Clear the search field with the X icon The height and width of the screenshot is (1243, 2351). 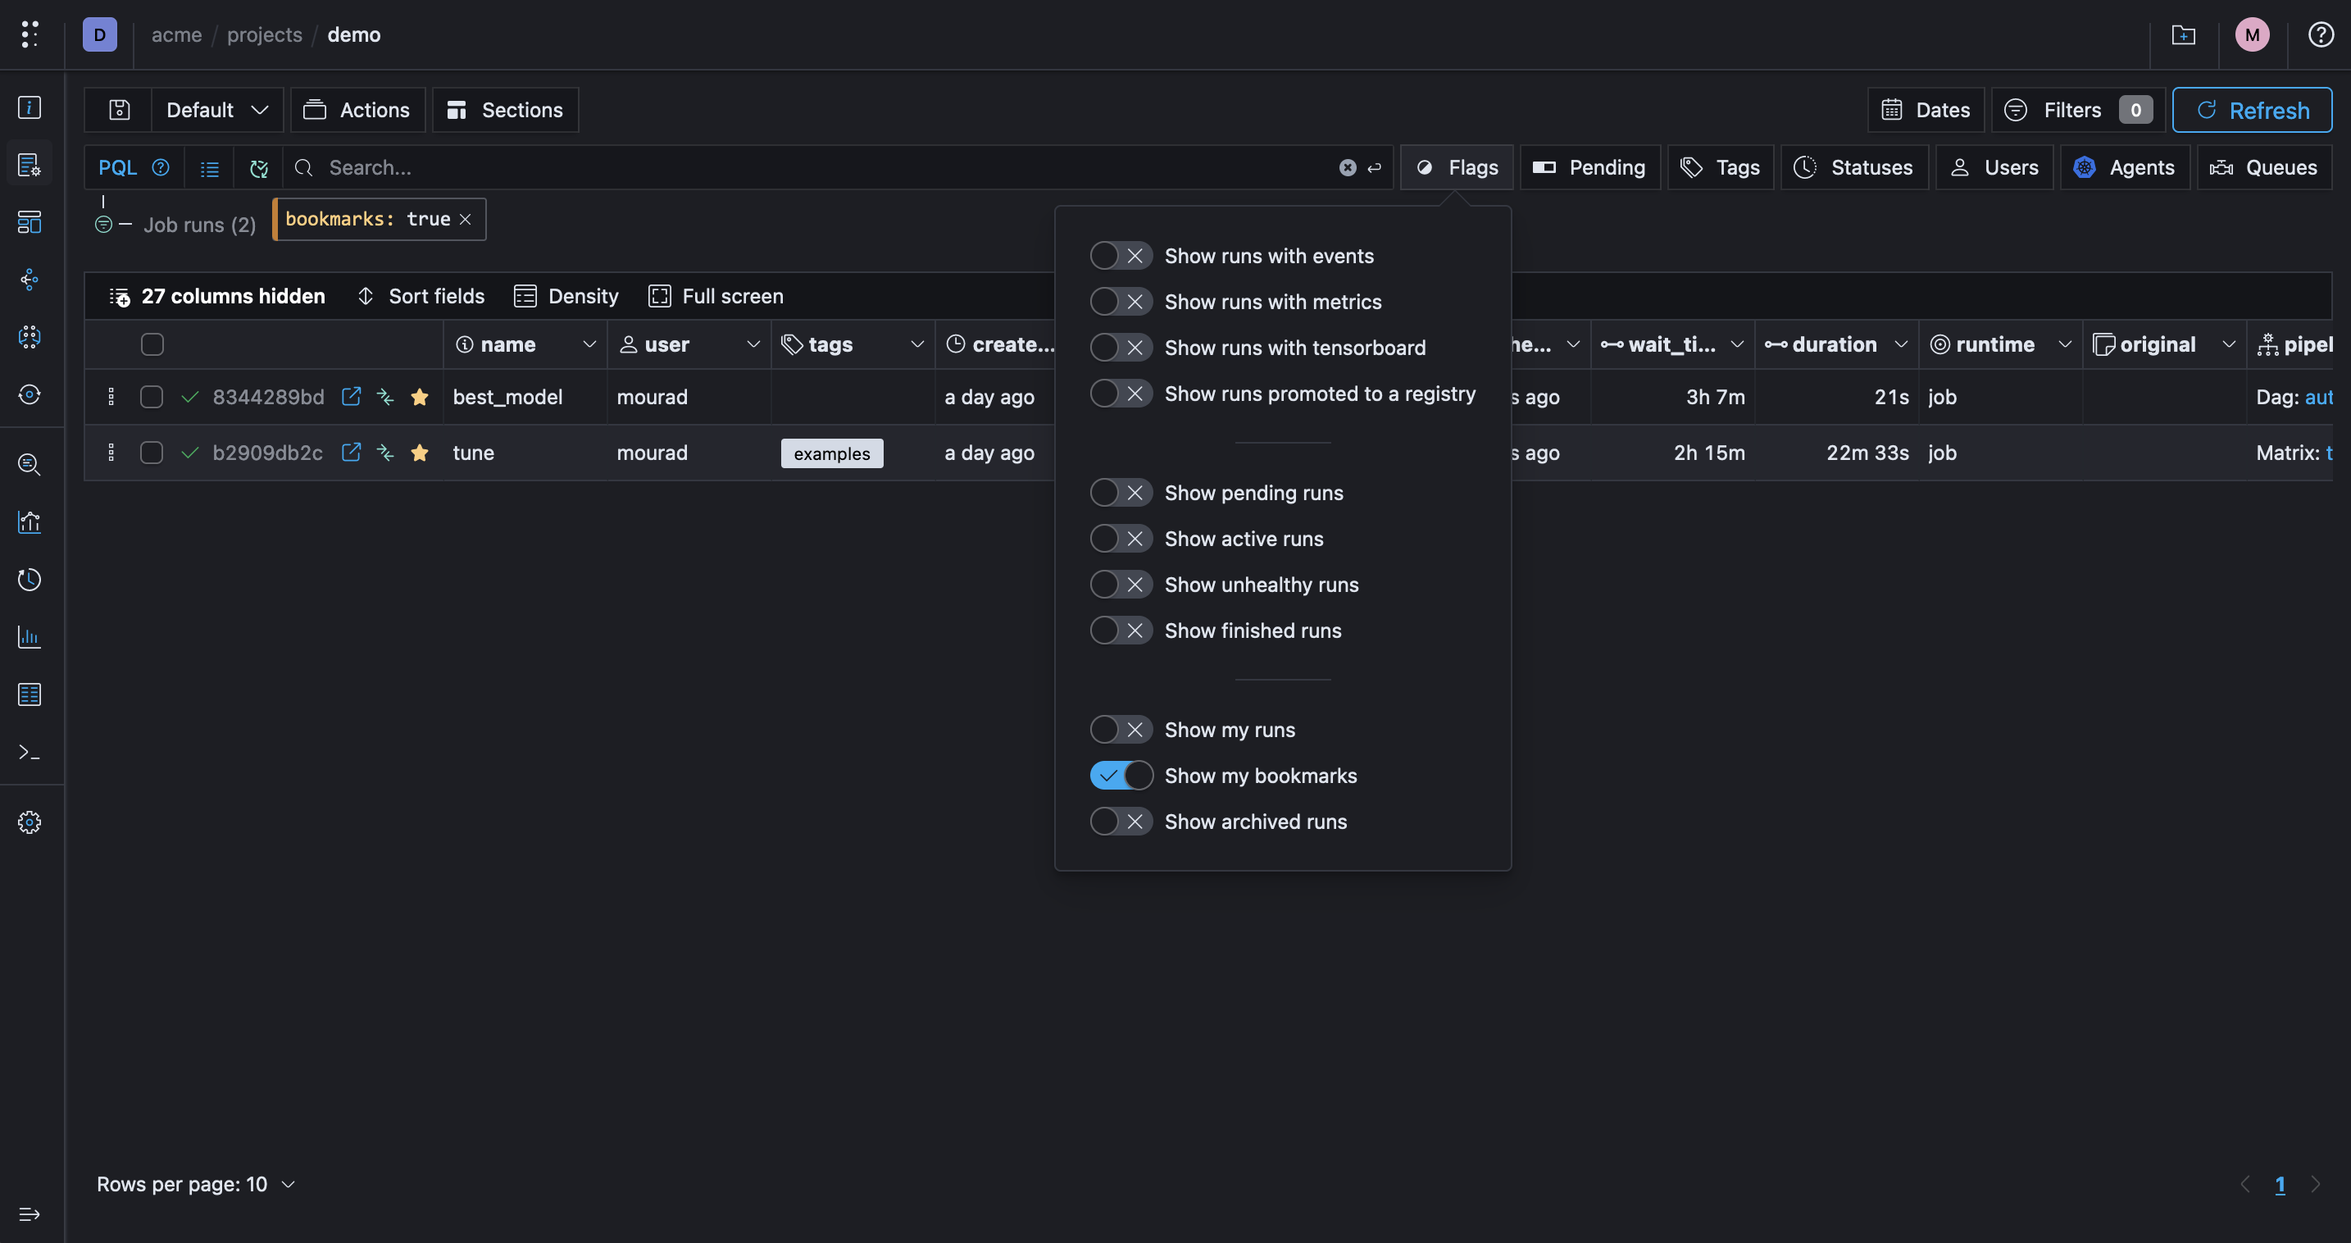pos(1347,168)
